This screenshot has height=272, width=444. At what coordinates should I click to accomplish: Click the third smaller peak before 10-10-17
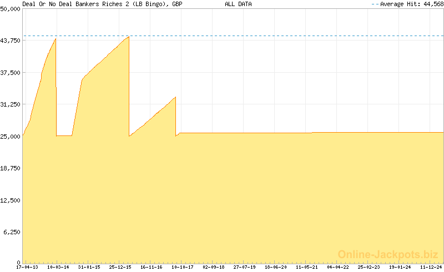click(175, 98)
